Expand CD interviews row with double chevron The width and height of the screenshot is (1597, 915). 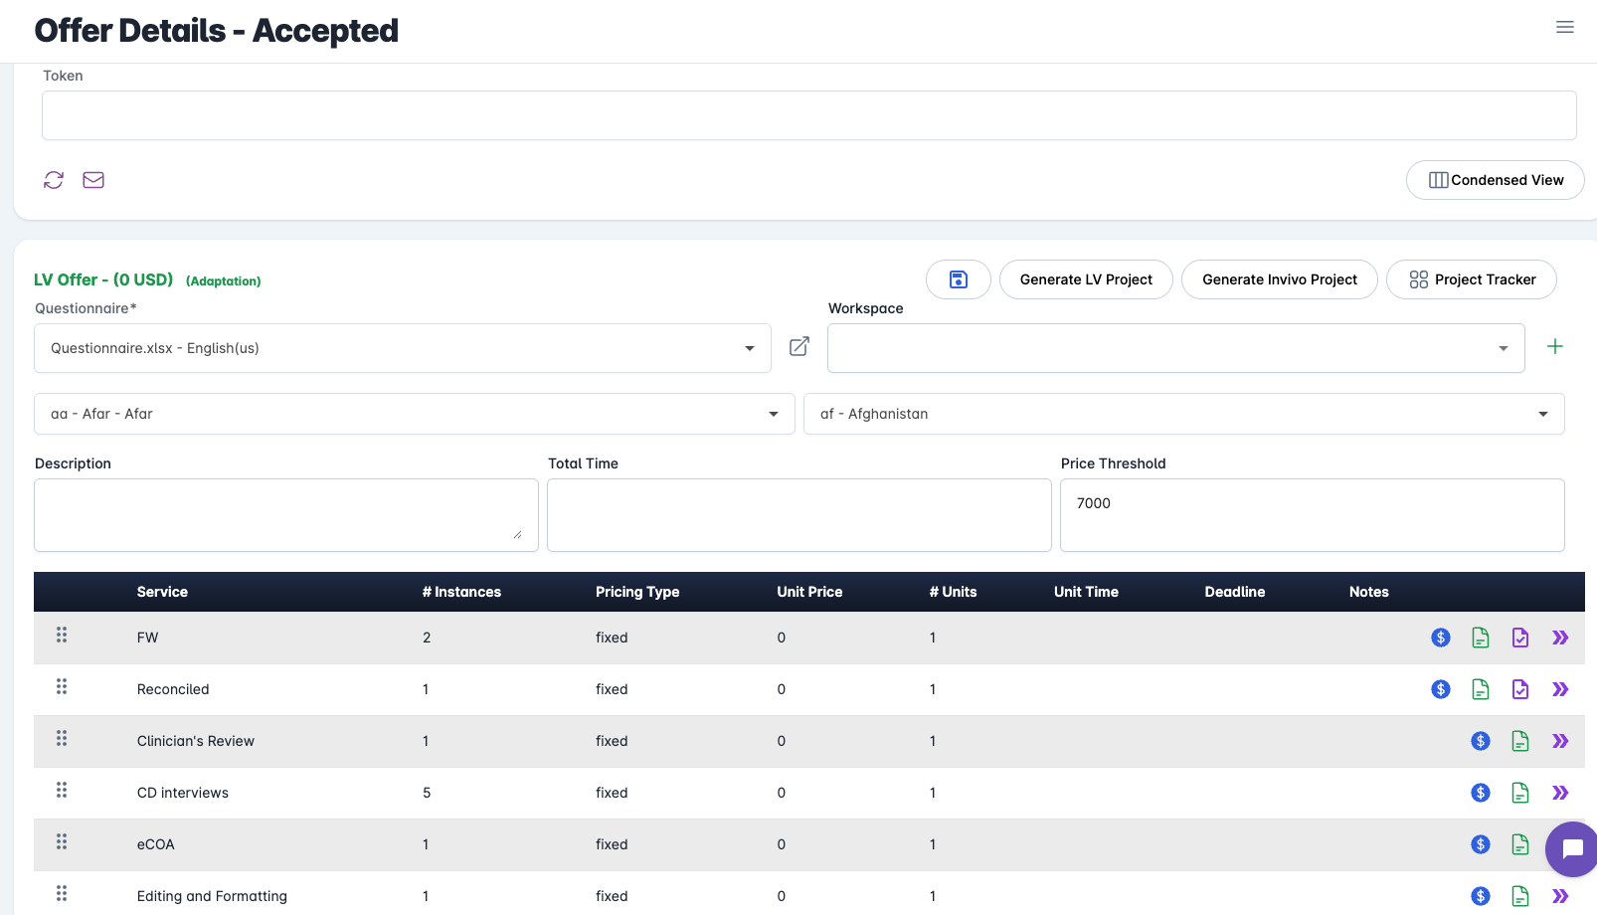1559,793
